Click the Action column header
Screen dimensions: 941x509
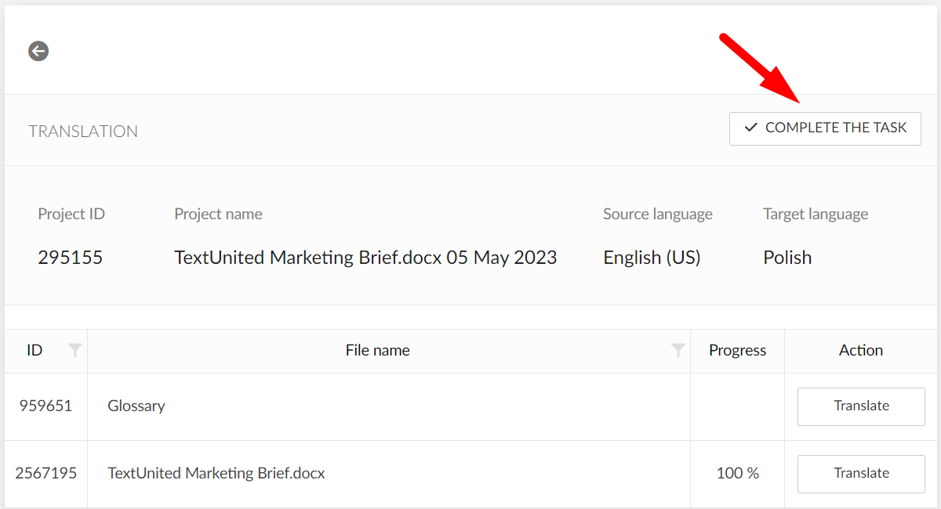pyautogui.click(x=860, y=350)
